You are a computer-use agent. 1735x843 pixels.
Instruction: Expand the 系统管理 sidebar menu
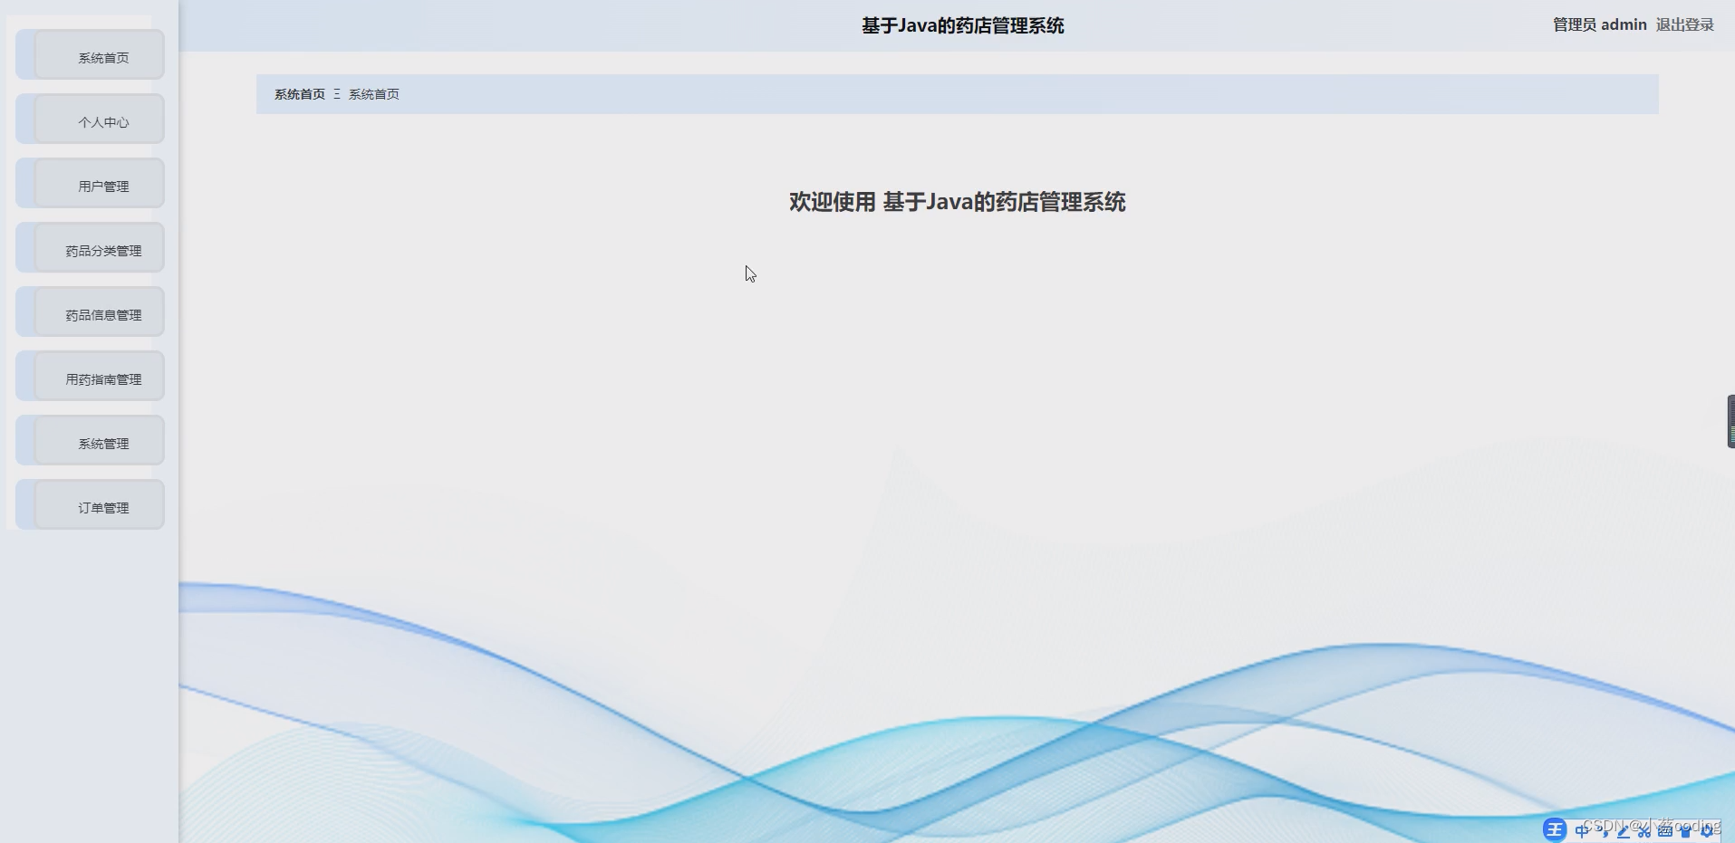tap(90, 441)
